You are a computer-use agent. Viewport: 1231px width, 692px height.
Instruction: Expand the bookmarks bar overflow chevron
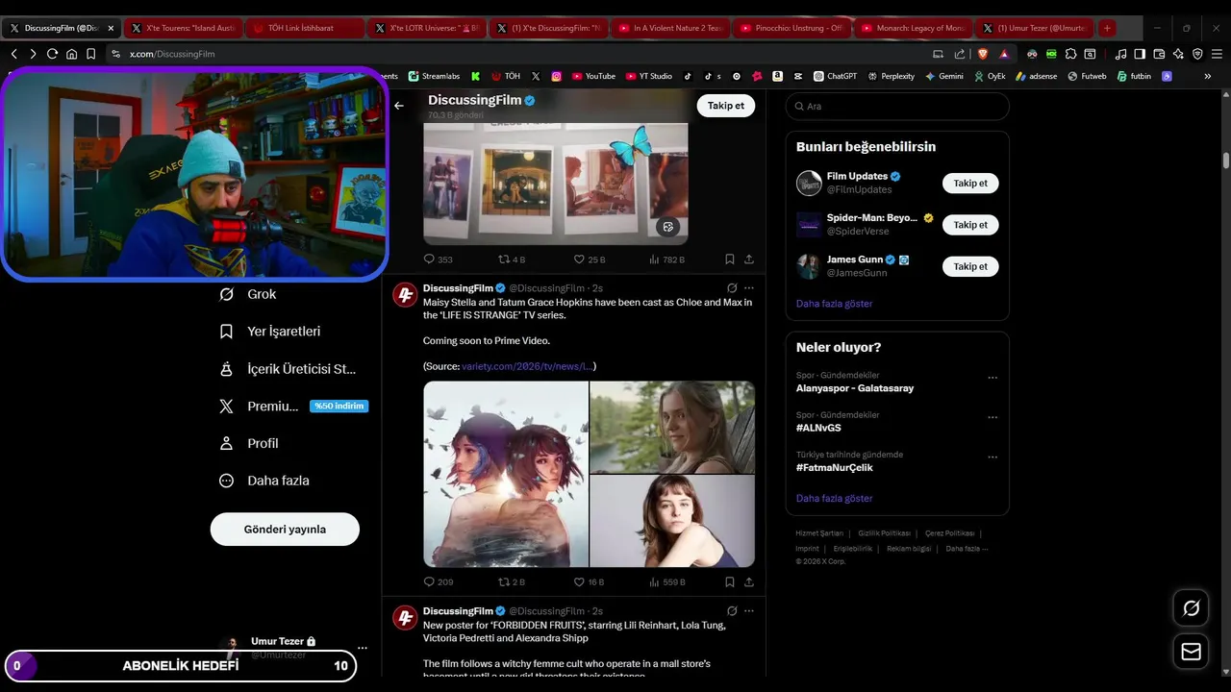pos(1208,76)
